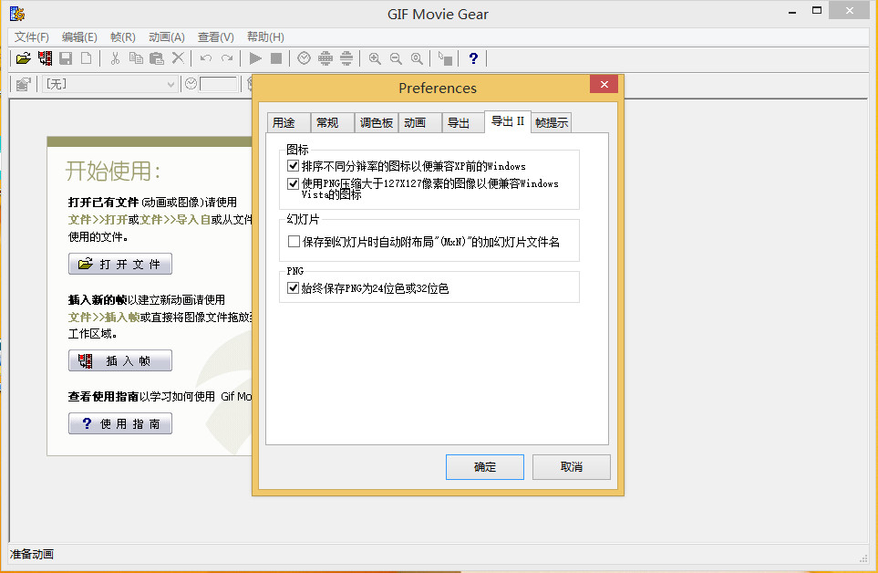Screen dimensions: 878x573
Task: Click the blue question mark help icon
Action: click(472, 58)
